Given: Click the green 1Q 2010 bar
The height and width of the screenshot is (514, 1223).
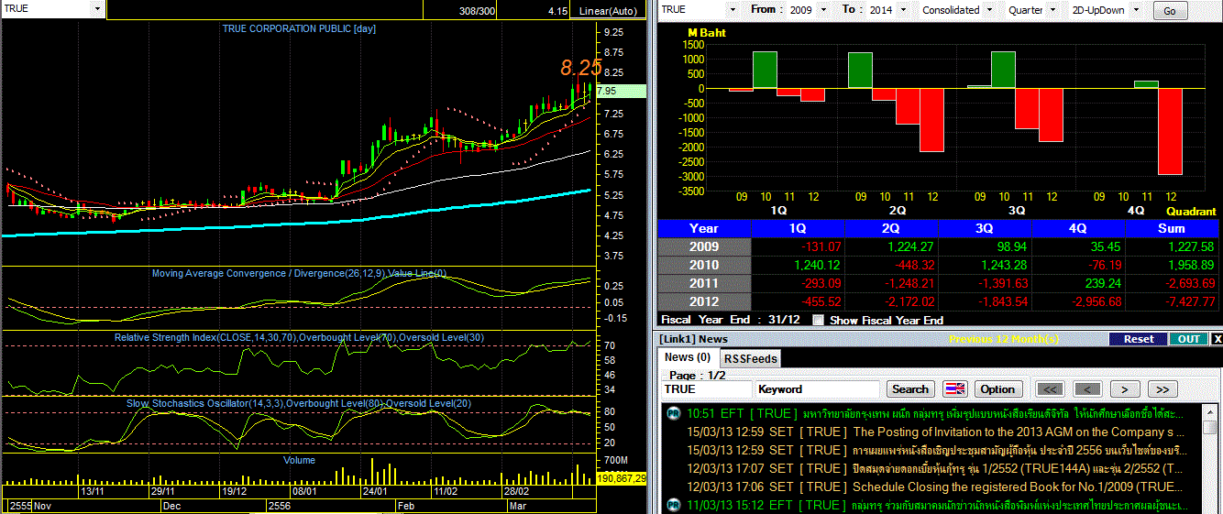Looking at the screenshot, I should [765, 70].
